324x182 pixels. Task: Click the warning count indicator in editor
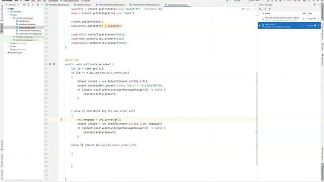[x=249, y=9]
